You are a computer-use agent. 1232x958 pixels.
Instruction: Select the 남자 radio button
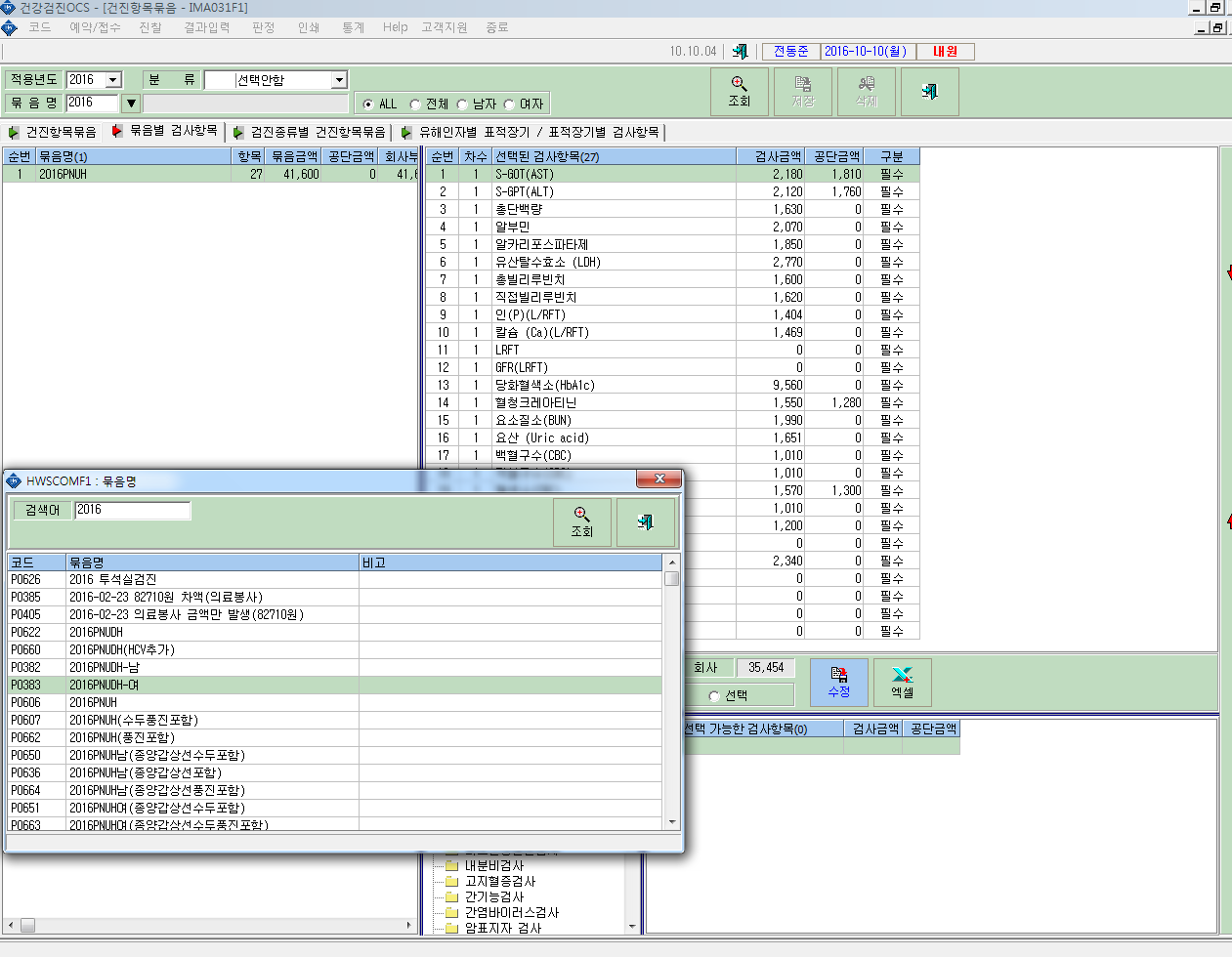(x=462, y=104)
